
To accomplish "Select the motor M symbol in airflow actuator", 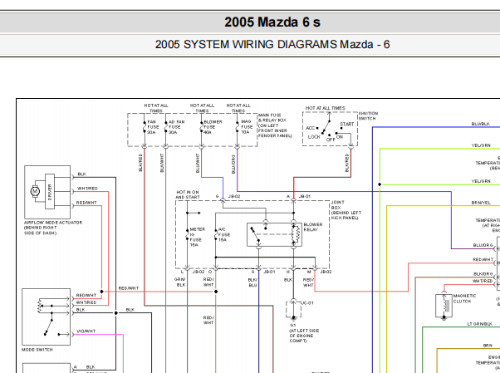I will point(35,191).
